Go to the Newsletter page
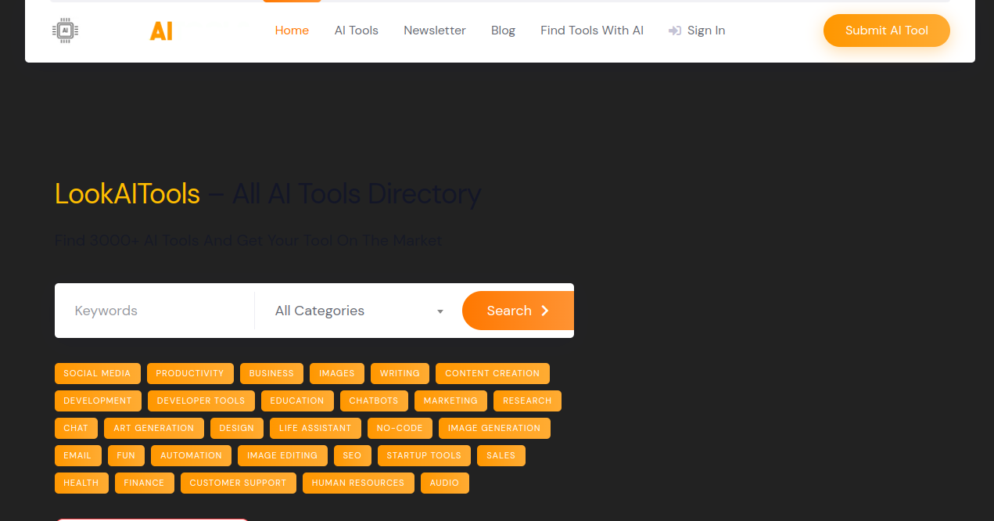The image size is (994, 521). tap(435, 31)
